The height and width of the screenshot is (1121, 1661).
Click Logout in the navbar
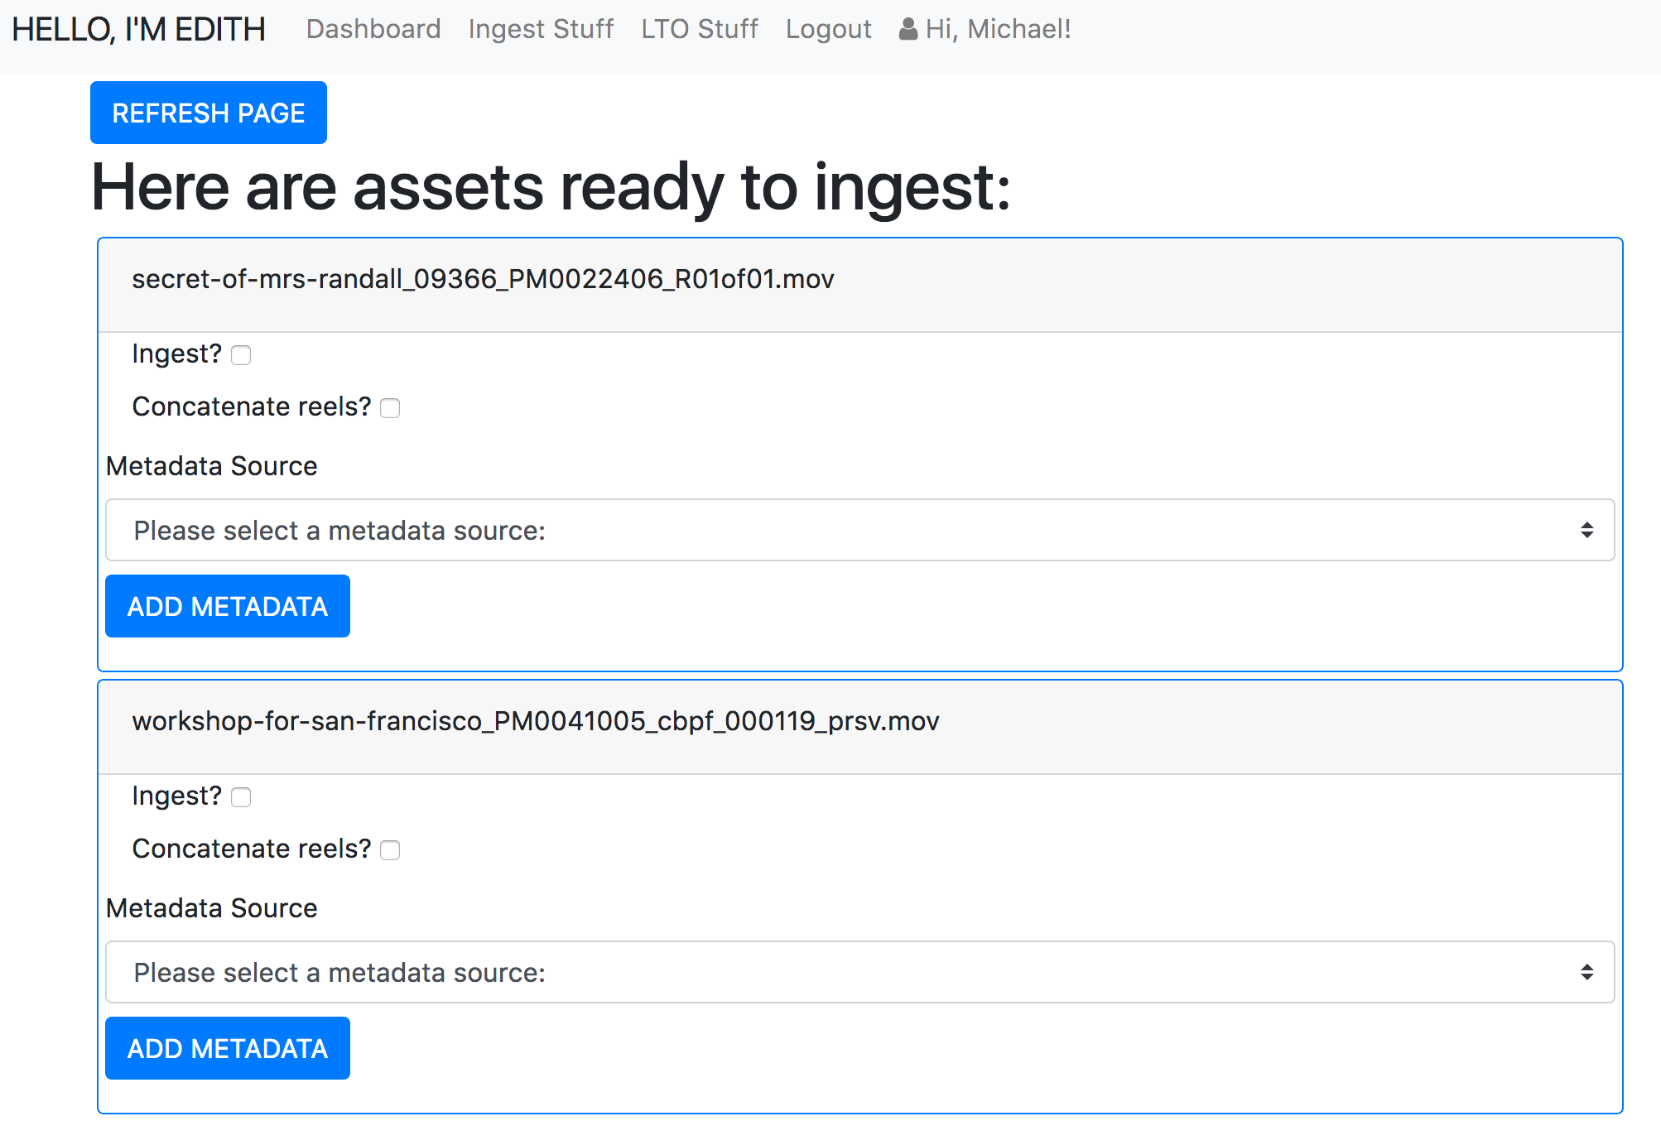point(828,30)
